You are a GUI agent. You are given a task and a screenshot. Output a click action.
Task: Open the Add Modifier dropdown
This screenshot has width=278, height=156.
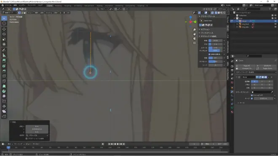click(256, 72)
